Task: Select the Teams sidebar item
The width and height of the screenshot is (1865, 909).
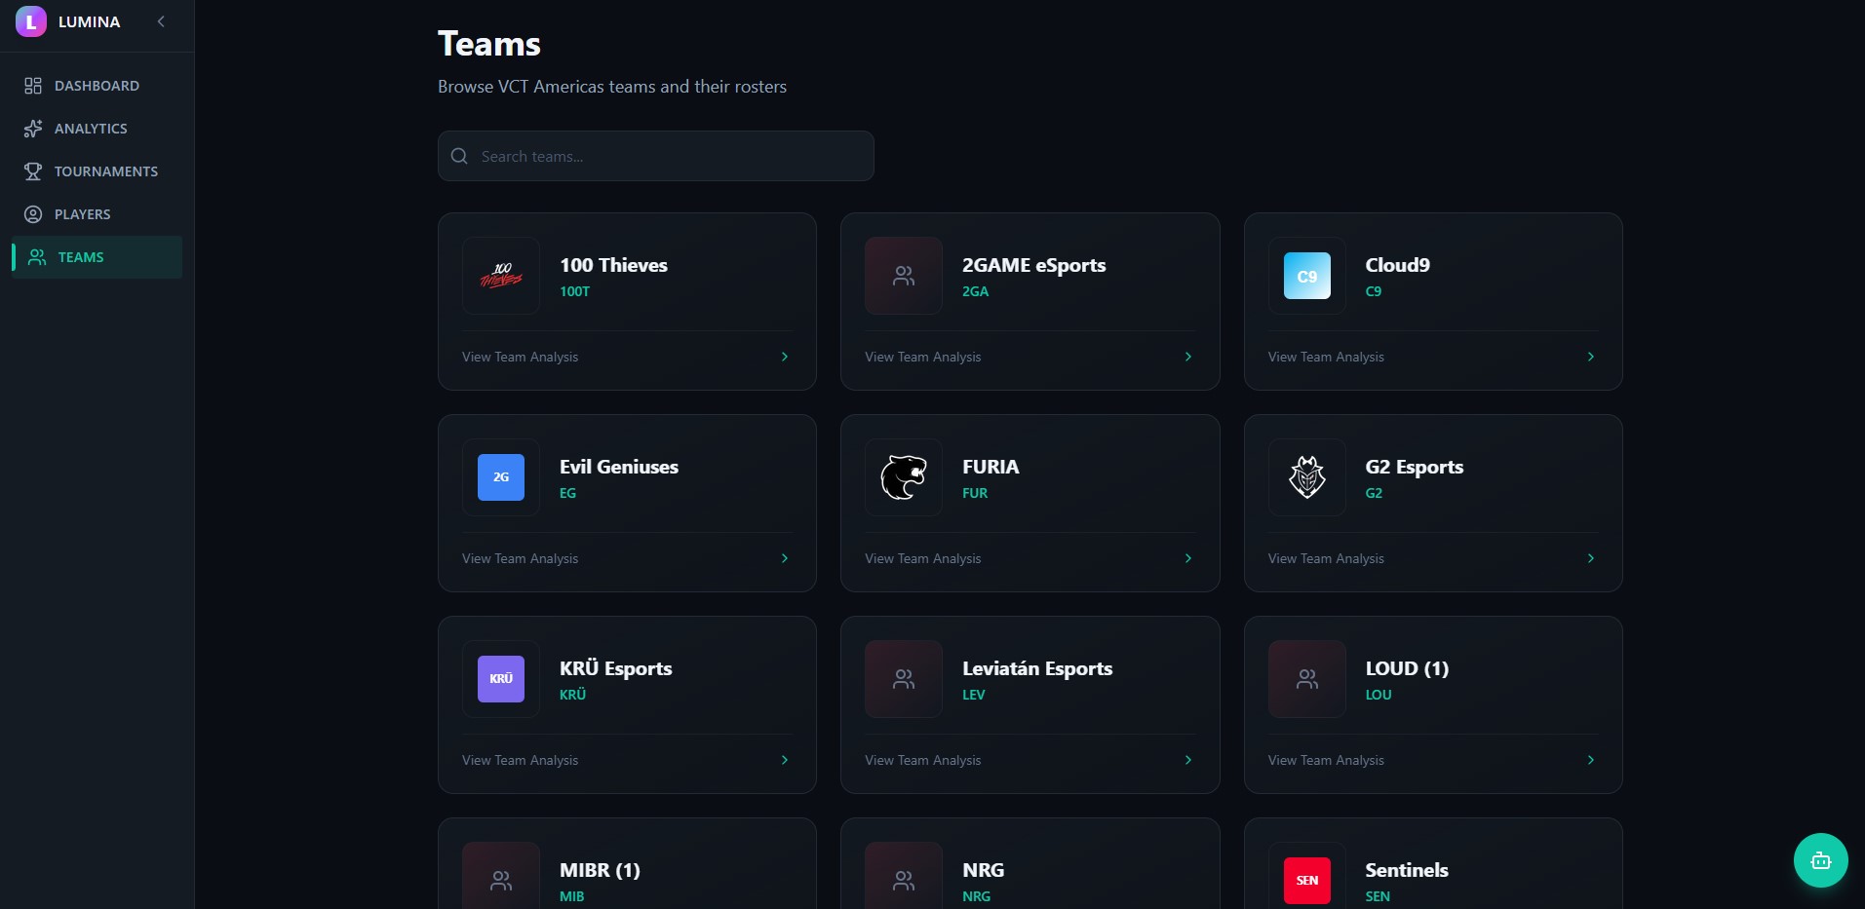Action: click(97, 257)
